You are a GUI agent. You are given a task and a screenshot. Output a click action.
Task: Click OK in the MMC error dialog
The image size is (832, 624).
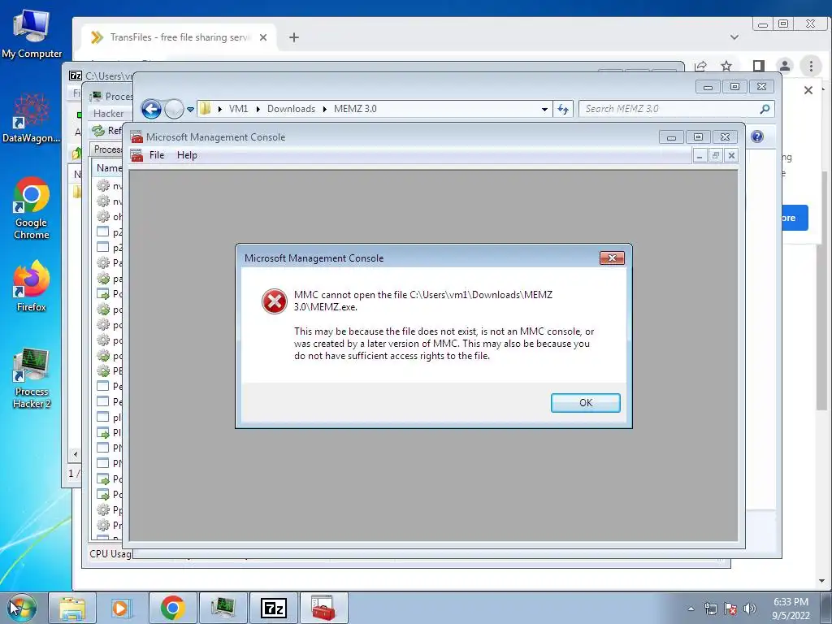point(585,403)
